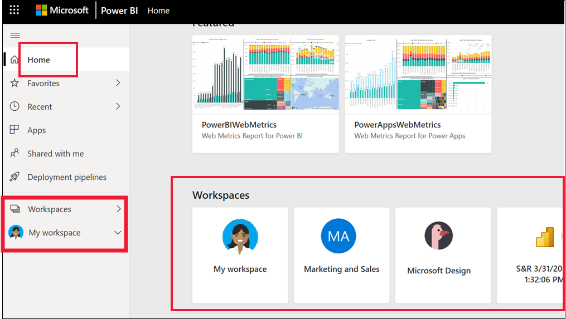Viewport: 566px width, 319px height.
Task: Expand the Workspaces flyout chevron
Action: click(x=119, y=209)
